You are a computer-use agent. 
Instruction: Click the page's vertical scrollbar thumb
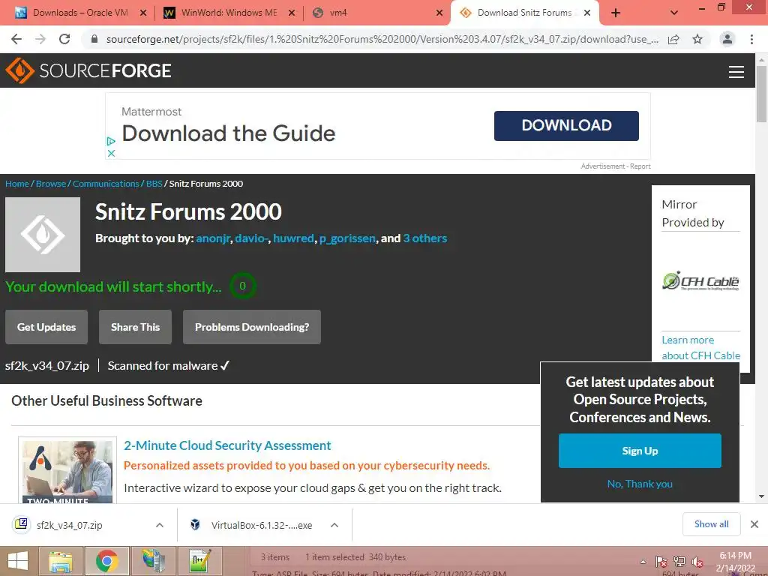pos(761,93)
